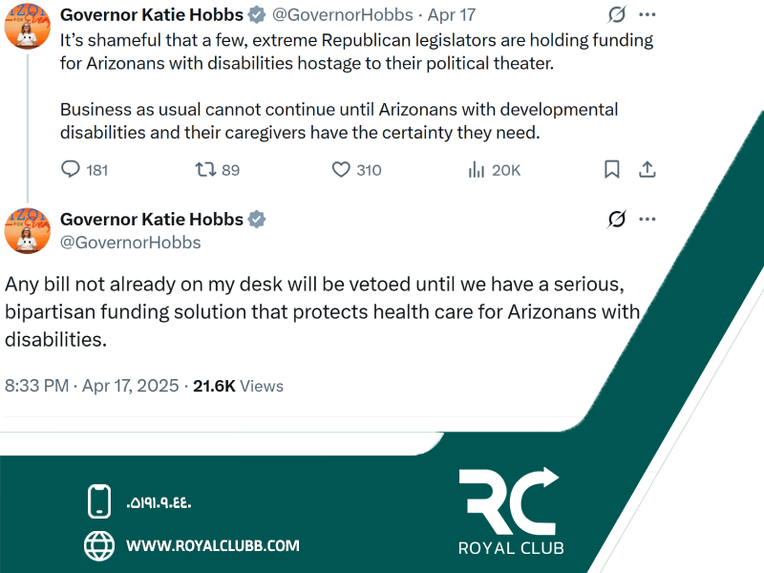
Task: Share the first tweet via upload icon
Action: click(647, 169)
